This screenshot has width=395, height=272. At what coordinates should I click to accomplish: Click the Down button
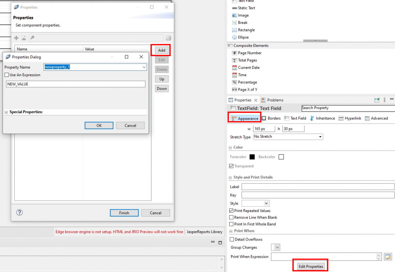tap(162, 88)
